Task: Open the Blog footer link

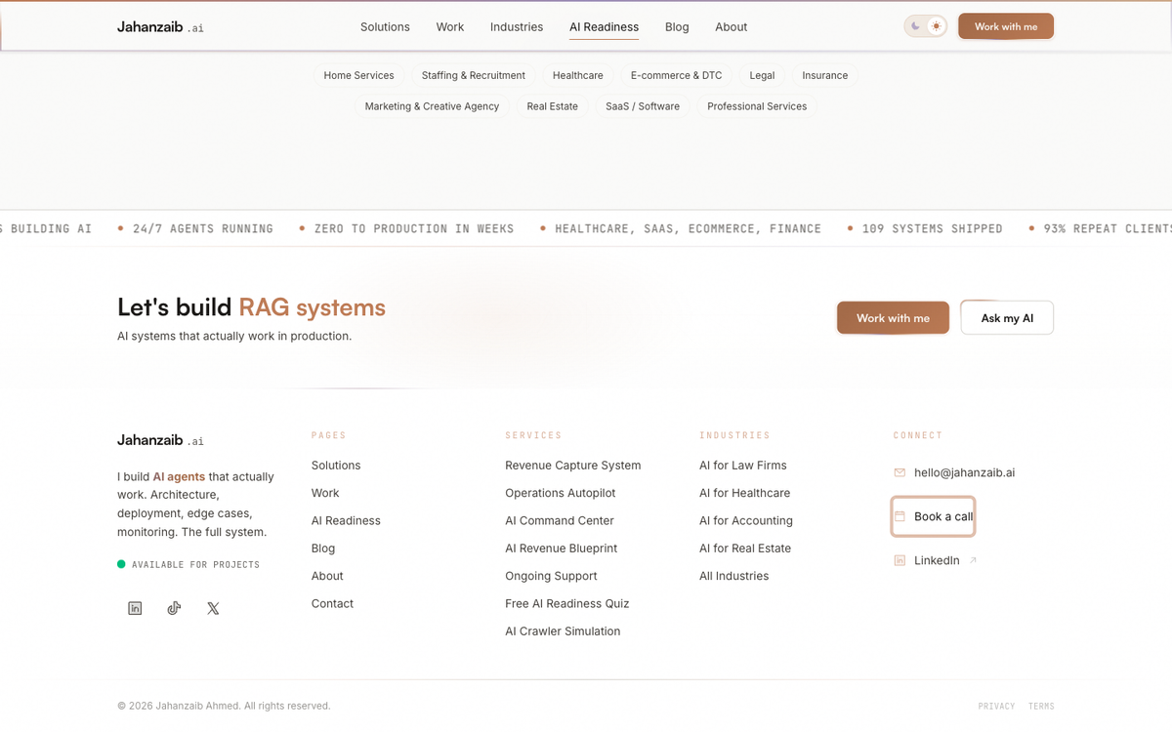Action: (323, 549)
